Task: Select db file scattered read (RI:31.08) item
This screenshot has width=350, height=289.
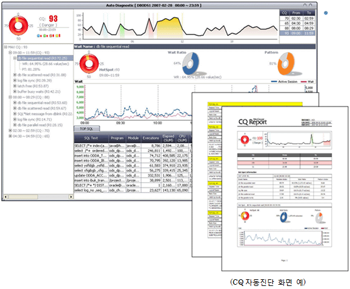Action: click(42, 75)
